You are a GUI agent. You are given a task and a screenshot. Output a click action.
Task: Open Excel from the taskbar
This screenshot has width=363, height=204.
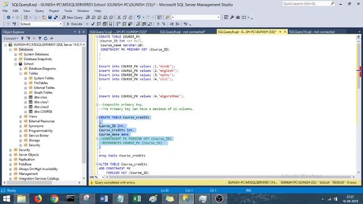(x=137, y=199)
